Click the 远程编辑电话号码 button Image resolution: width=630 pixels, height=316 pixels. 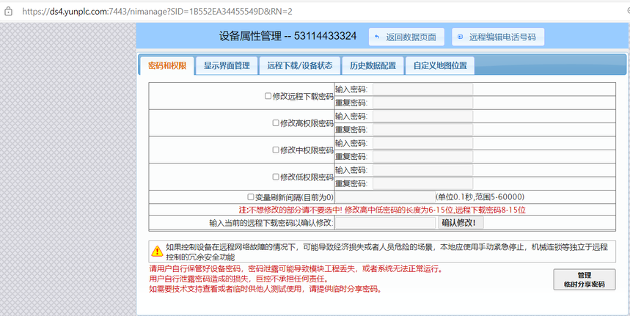pyautogui.click(x=498, y=37)
